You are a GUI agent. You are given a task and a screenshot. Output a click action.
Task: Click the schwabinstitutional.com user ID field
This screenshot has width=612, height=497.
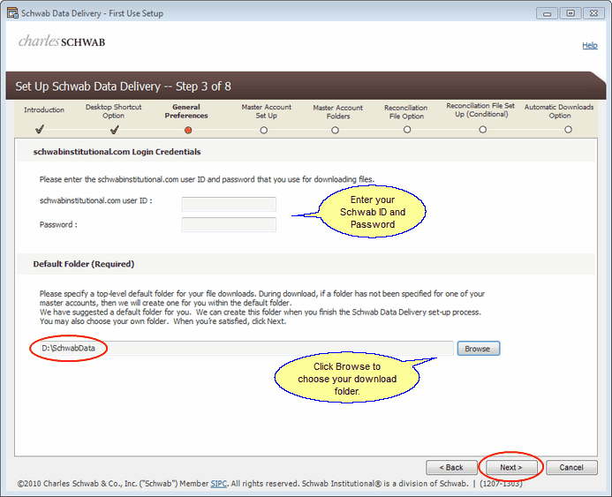(x=229, y=204)
